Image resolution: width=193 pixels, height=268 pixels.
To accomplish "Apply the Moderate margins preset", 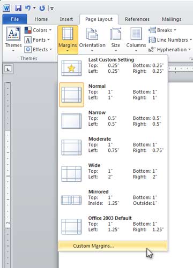I will point(113,147).
